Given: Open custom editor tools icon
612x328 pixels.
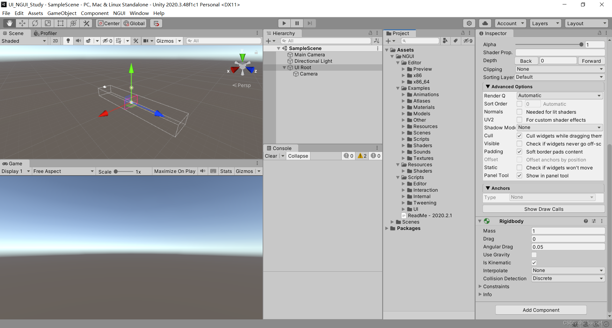Looking at the screenshot, I should pyautogui.click(x=86, y=23).
